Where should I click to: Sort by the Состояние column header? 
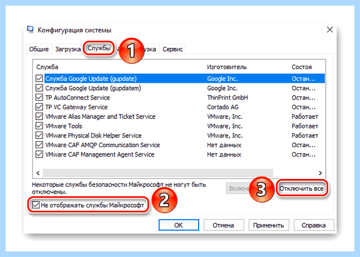pos(302,67)
